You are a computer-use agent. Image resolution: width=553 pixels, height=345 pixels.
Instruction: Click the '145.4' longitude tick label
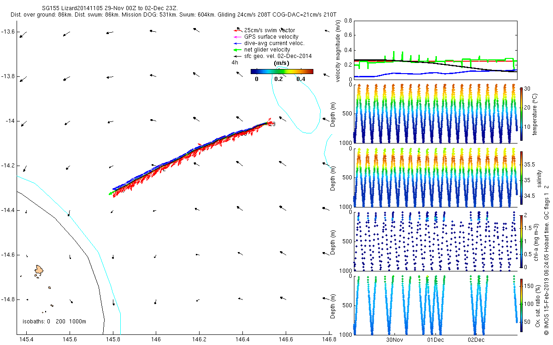pyautogui.click(x=26, y=339)
